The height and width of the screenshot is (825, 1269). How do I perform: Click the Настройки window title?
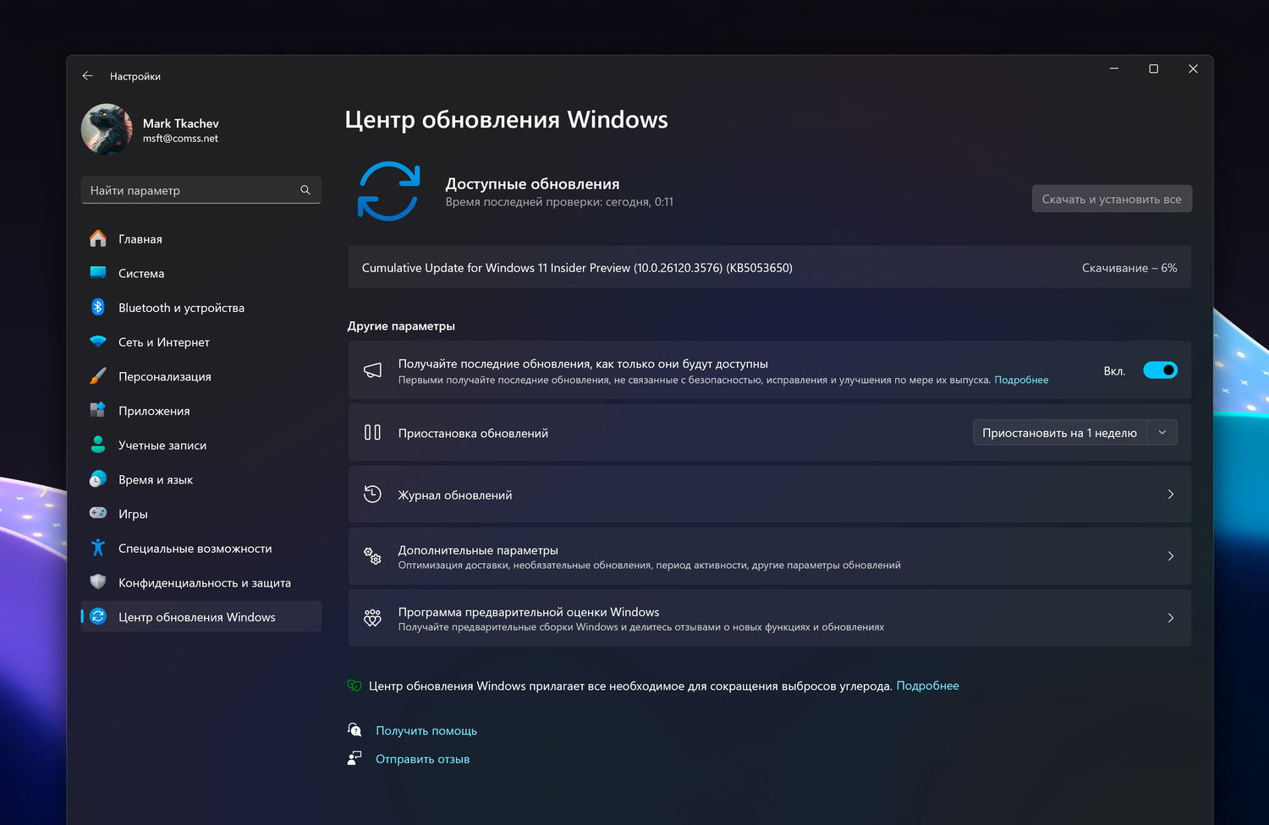pos(135,76)
